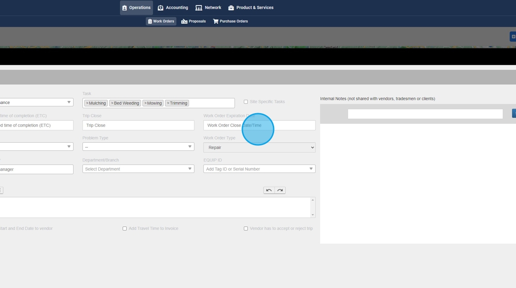This screenshot has height=288, width=516.
Task: Click the text area scroll up arrow
Action: [x=313, y=200]
